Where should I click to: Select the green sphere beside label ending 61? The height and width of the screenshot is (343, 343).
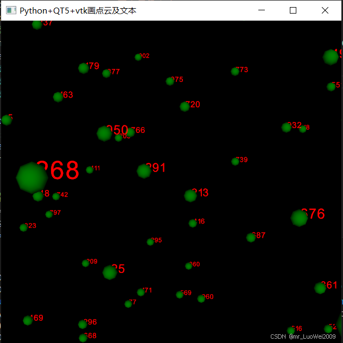(320, 288)
